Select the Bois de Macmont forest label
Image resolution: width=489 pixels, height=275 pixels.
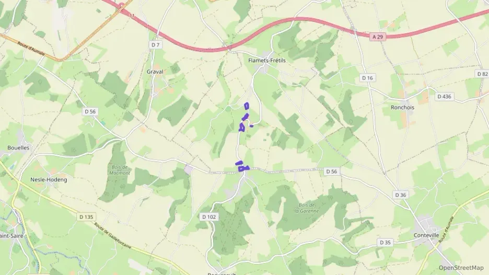click(120, 170)
